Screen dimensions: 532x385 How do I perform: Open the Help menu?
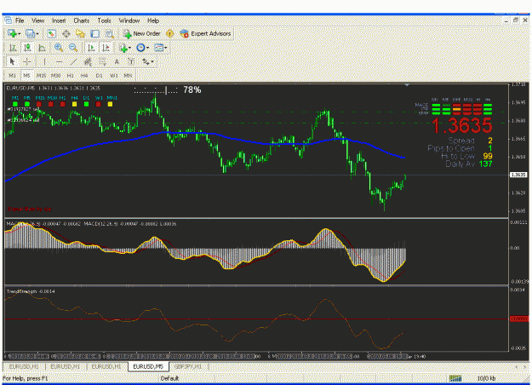153,20
